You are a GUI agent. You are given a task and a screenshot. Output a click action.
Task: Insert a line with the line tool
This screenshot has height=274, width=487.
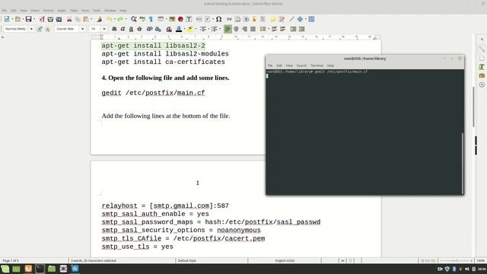291,19
